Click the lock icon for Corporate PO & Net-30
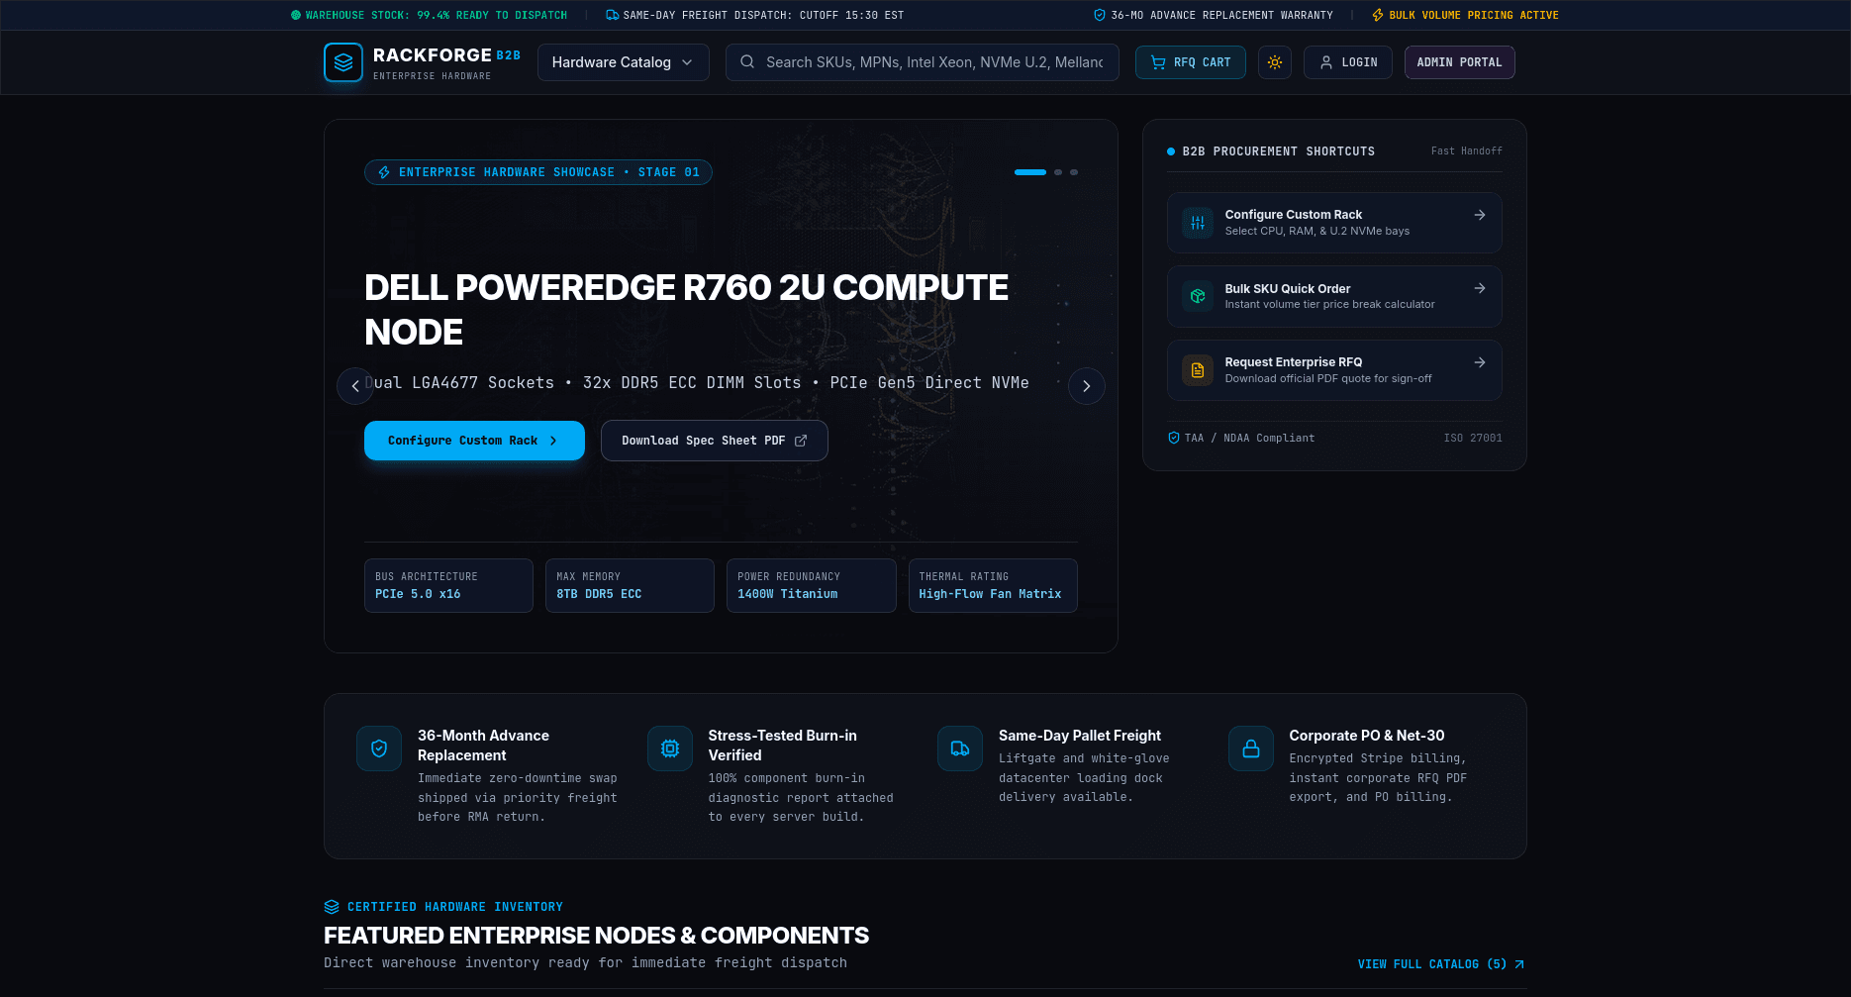The image size is (1851, 997). click(x=1251, y=748)
